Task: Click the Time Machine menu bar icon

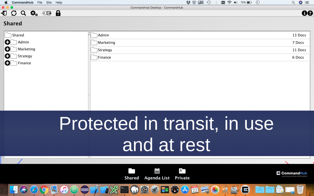Action: (209, 2)
